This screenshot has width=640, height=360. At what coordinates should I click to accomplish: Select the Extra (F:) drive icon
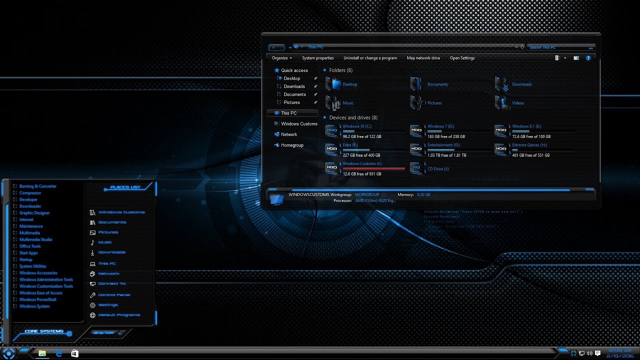tap(332, 149)
